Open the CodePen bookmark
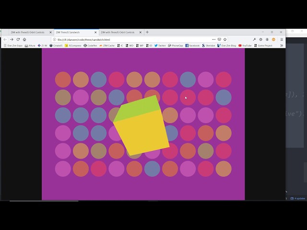The width and height of the screenshot is (307, 230). click(90, 46)
